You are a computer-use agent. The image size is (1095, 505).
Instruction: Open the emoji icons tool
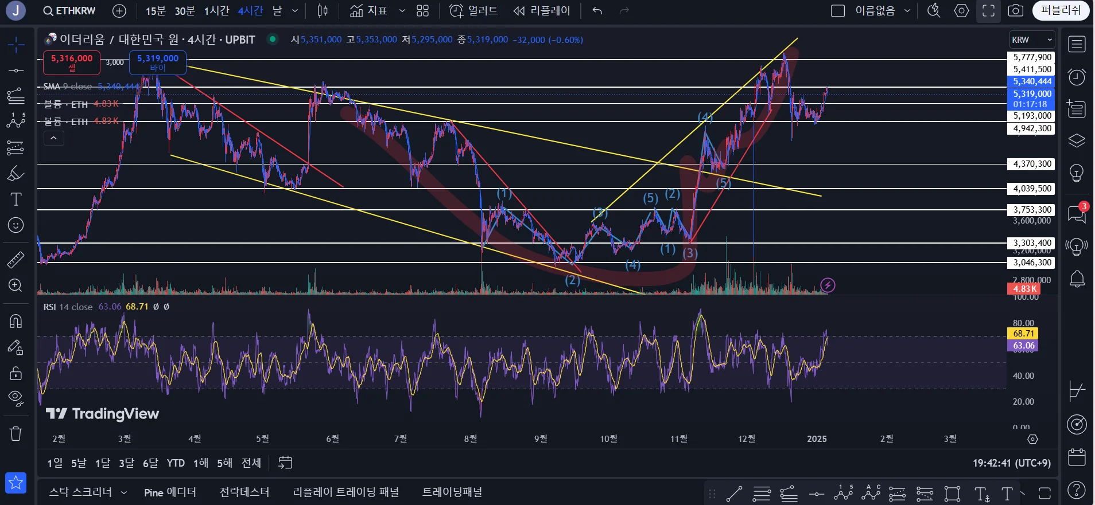click(x=15, y=225)
